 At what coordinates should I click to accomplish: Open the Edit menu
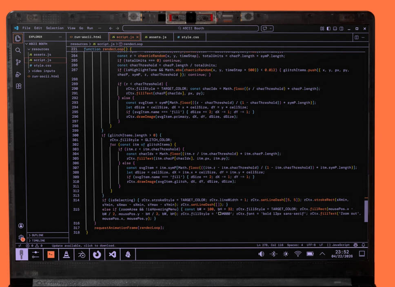tap(38, 28)
